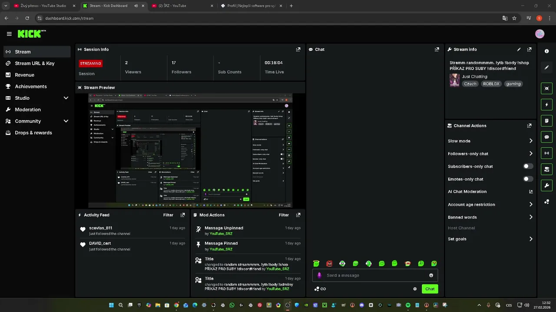Open Followers-only chat options
The width and height of the screenshot is (556, 312).
tap(490, 154)
